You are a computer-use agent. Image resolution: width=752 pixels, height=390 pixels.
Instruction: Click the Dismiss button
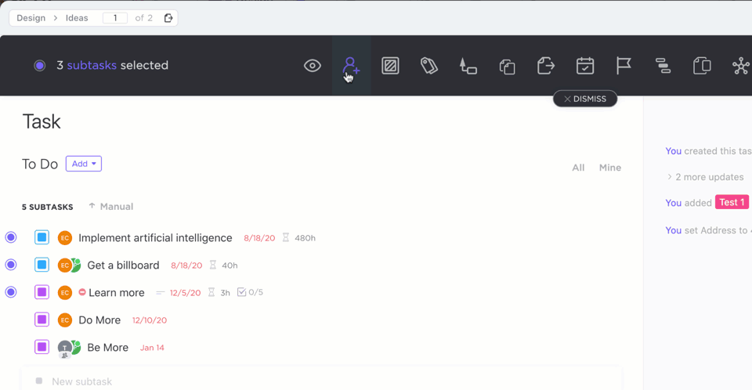tap(585, 99)
